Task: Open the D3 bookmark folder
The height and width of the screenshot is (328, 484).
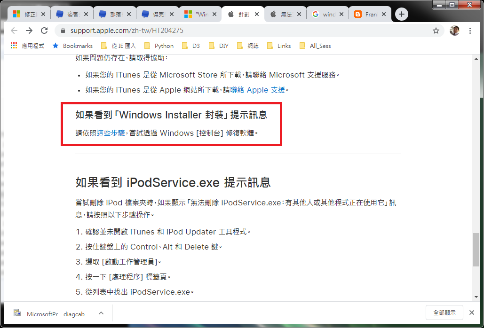Action: (191, 46)
